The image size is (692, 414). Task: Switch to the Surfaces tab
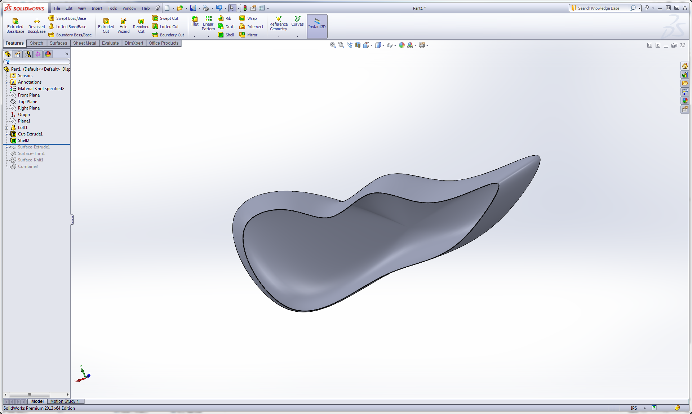click(58, 43)
